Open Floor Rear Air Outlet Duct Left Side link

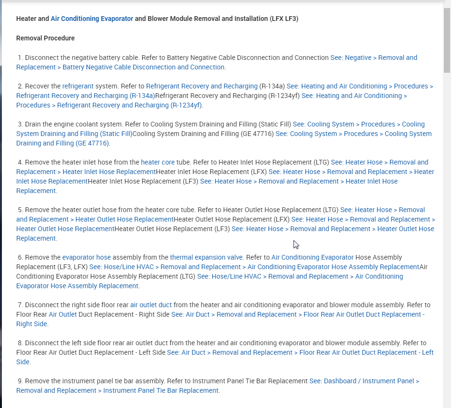click(300, 352)
